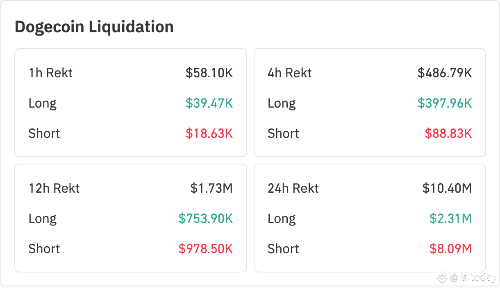Image resolution: width=500 pixels, height=288 pixels.
Task: Click the 4h Short $88.83K amount
Action: pyautogui.click(x=448, y=134)
